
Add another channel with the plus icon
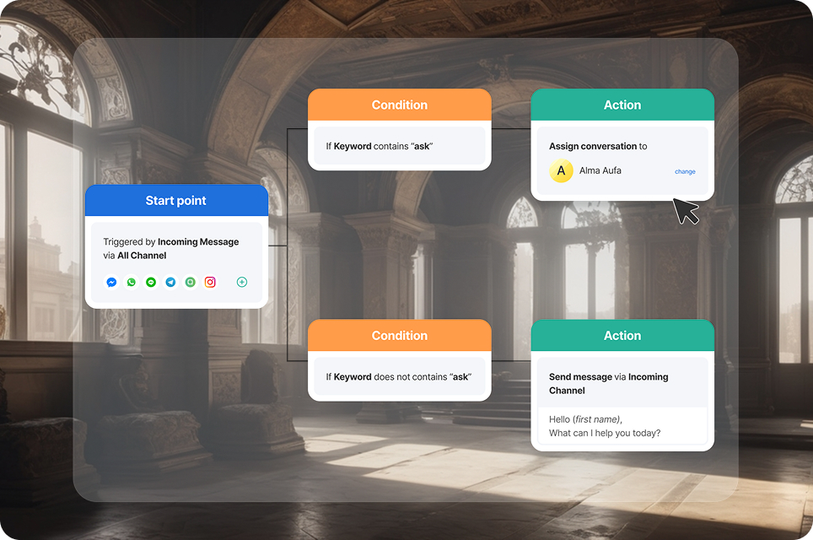tap(242, 283)
